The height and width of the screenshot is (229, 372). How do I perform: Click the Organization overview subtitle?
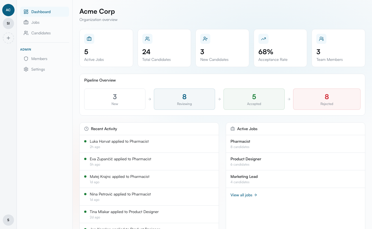(x=98, y=20)
